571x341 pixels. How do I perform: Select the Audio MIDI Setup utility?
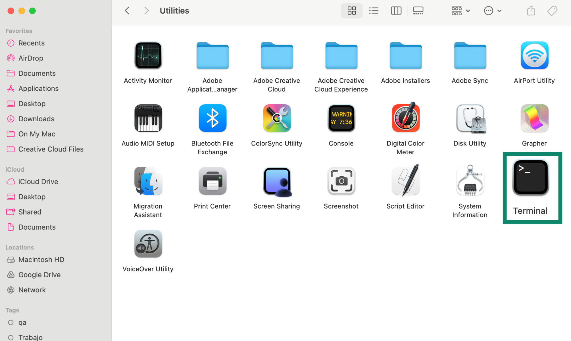tap(148, 118)
